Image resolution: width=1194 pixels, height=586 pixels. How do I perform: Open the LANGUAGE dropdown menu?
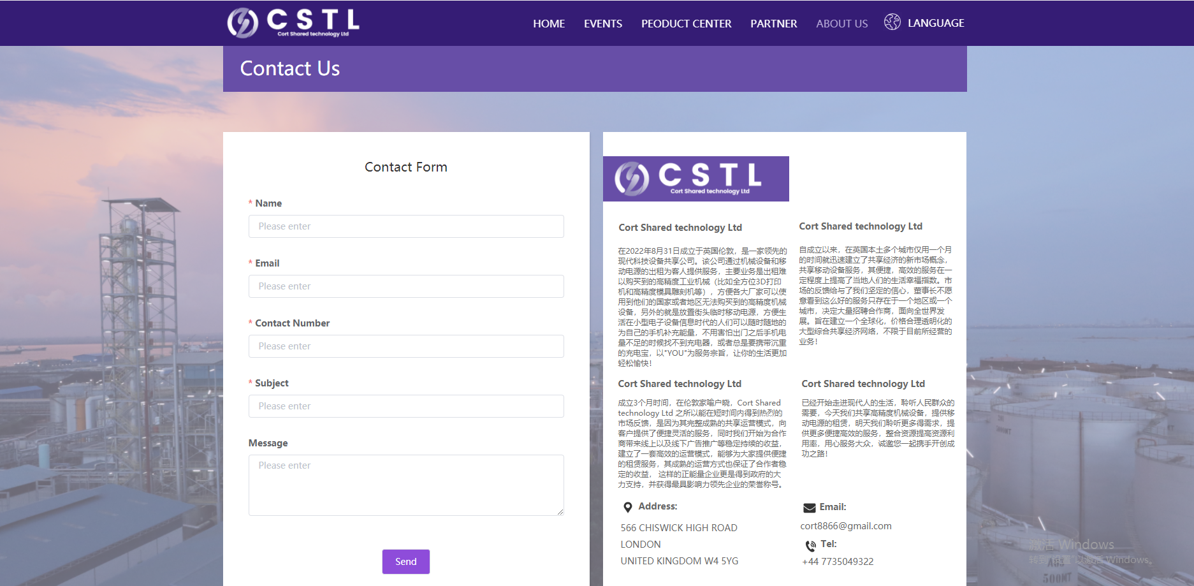tap(936, 23)
